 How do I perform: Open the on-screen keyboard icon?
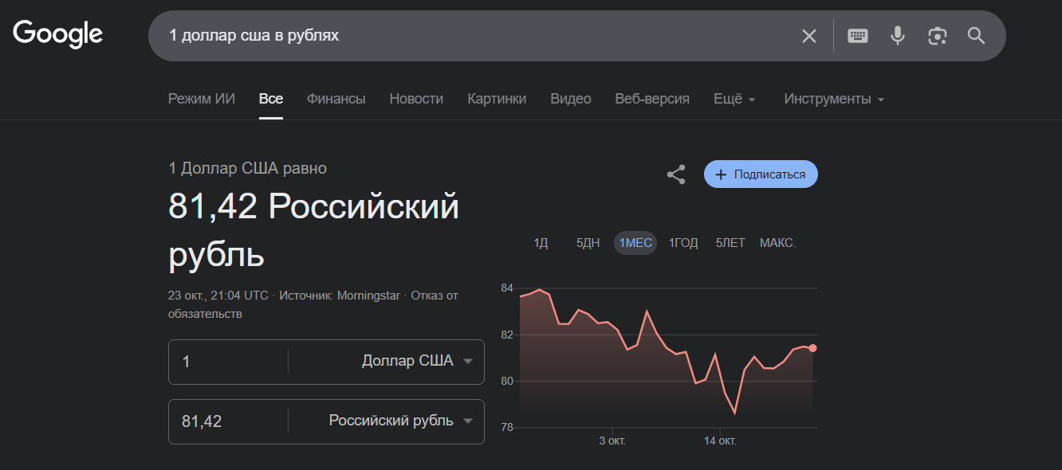pyautogui.click(x=858, y=36)
